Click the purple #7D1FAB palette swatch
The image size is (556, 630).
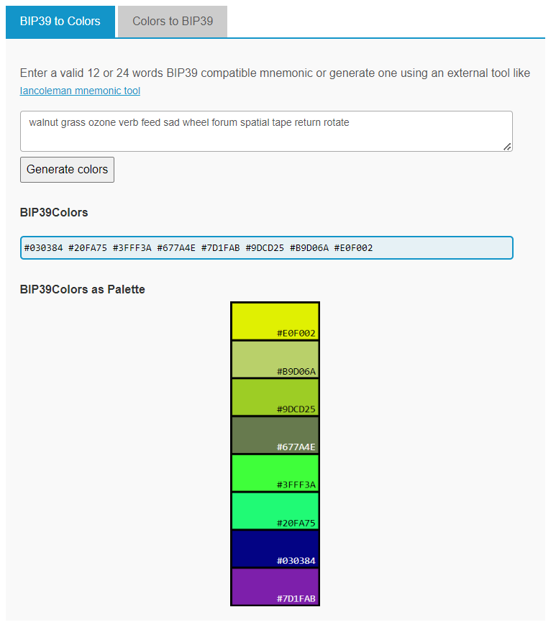click(275, 586)
